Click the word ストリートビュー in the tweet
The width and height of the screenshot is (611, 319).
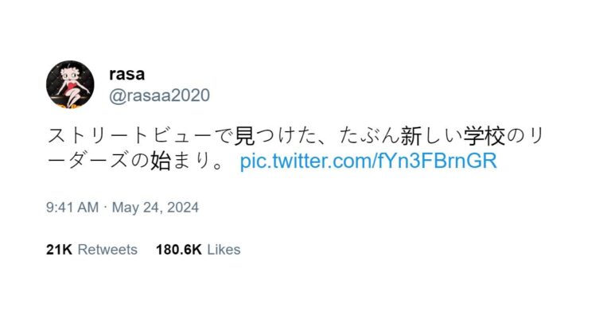[130, 136]
